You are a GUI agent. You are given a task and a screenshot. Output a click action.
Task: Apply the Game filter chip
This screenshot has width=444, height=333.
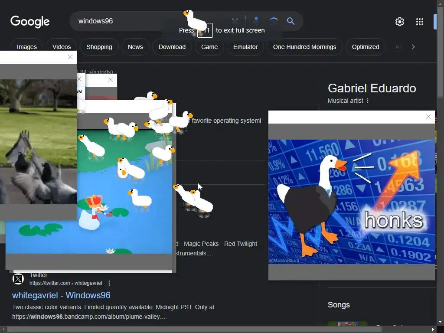[209, 47]
